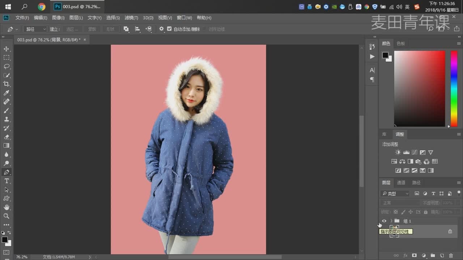Open the 图像 menu
This screenshot has width=463, height=260.
[58, 18]
